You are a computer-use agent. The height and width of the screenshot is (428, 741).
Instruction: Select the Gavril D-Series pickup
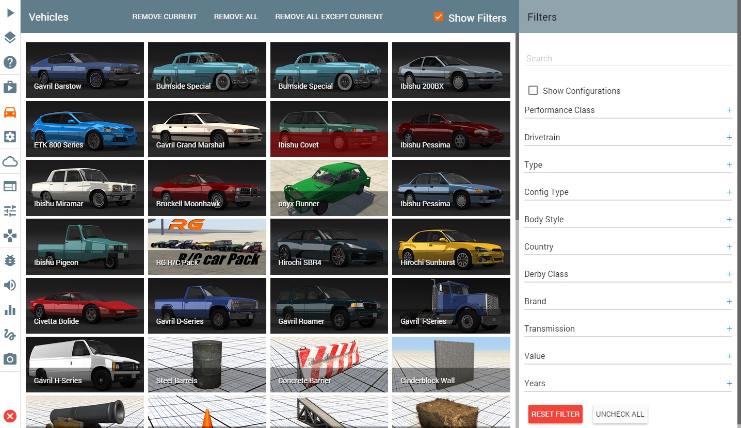point(207,306)
